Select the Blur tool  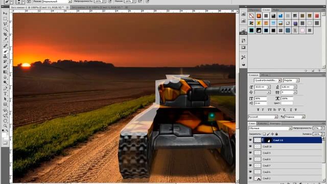[5, 77]
